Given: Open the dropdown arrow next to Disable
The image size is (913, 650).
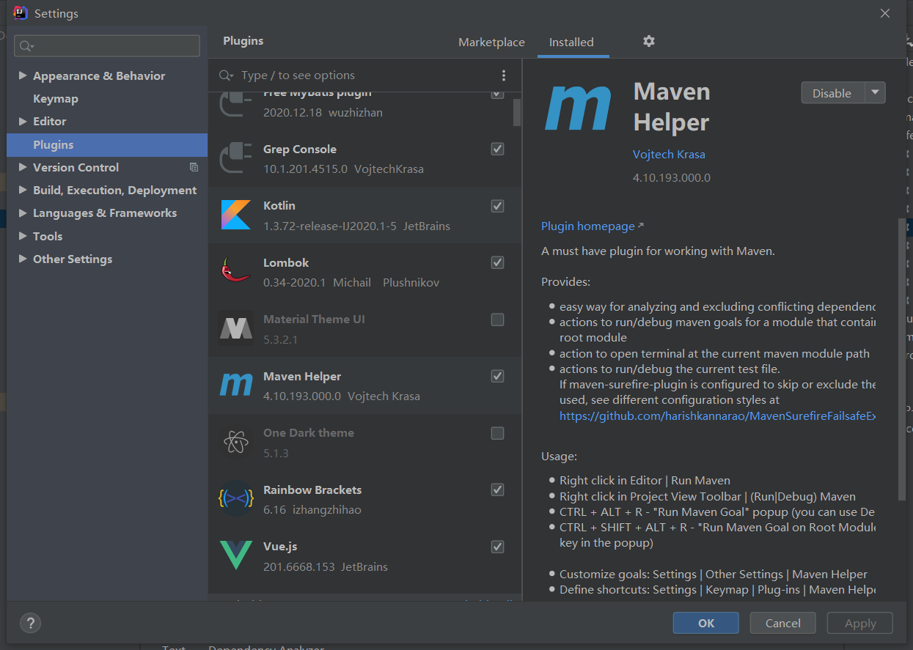Looking at the screenshot, I should click(x=876, y=93).
